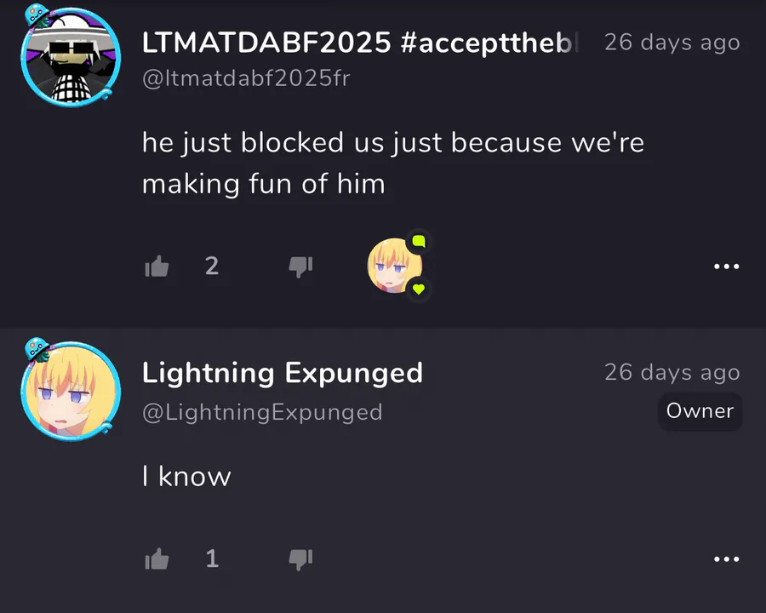Click the timestamp beside Lightning Expunged
766x613 pixels.
tap(672, 373)
